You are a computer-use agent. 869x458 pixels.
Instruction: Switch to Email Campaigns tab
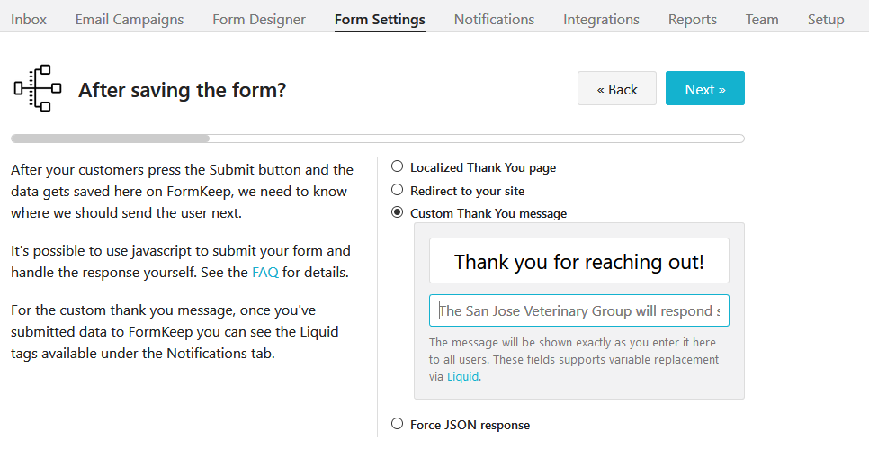(x=130, y=19)
